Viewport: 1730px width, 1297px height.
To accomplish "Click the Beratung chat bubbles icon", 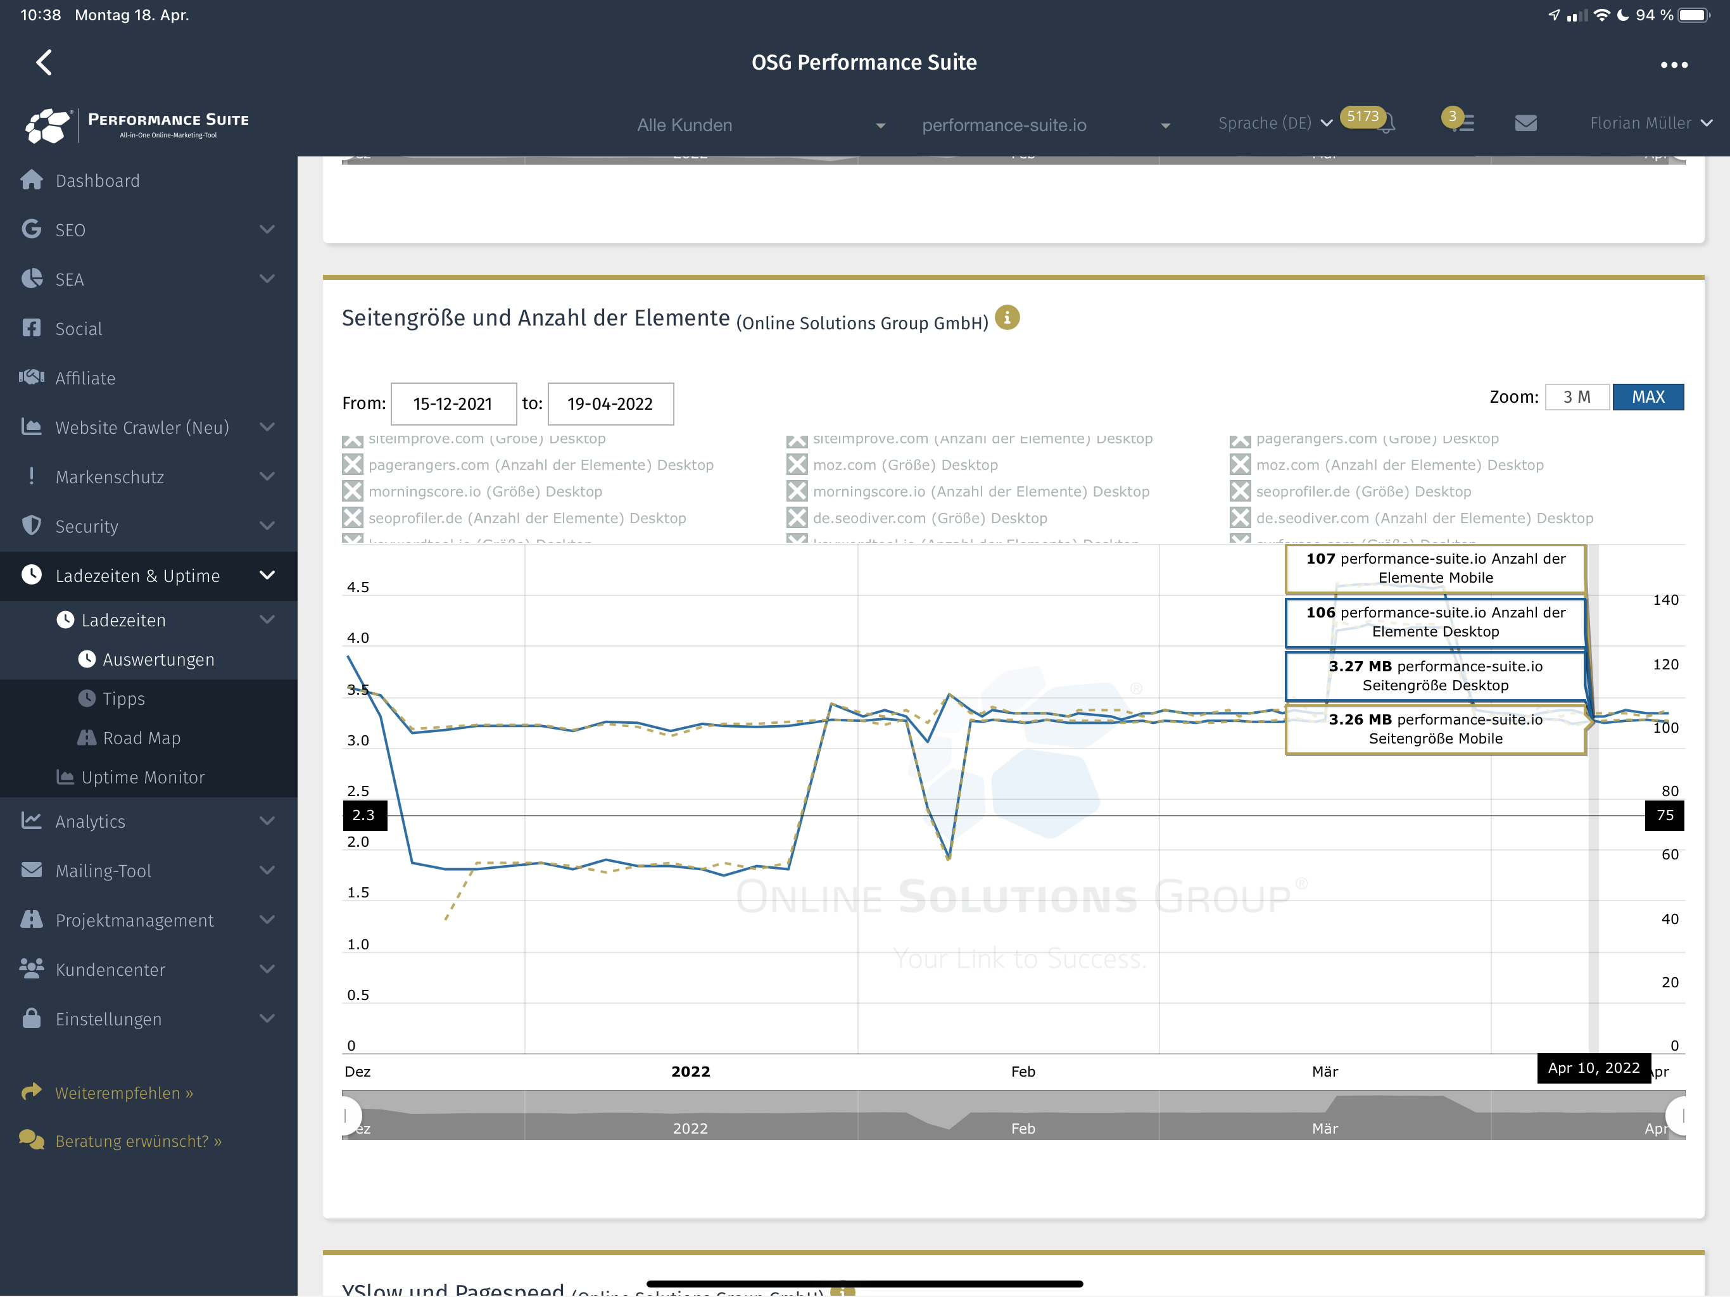I will coord(31,1140).
